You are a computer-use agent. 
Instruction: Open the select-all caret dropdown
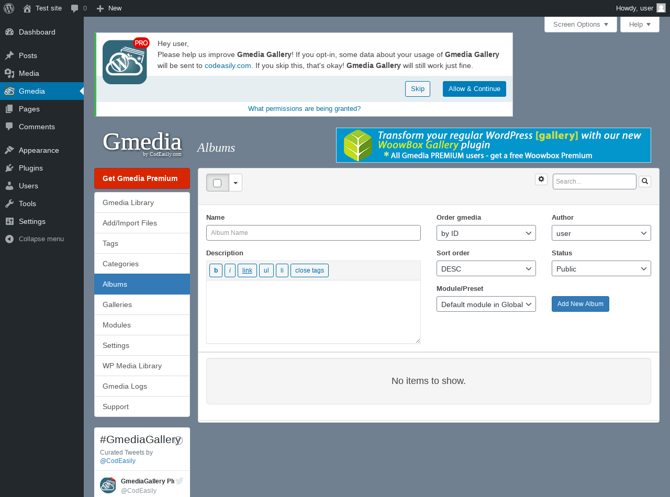236,183
